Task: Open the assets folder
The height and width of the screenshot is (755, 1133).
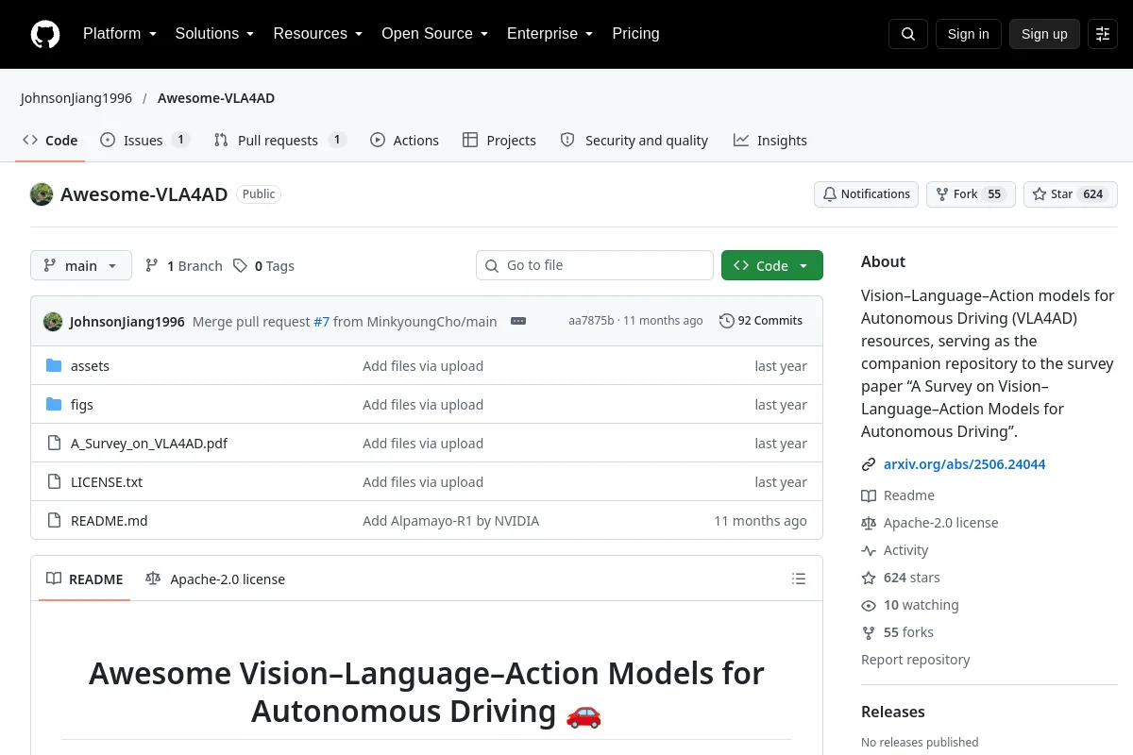Action: pos(90,366)
